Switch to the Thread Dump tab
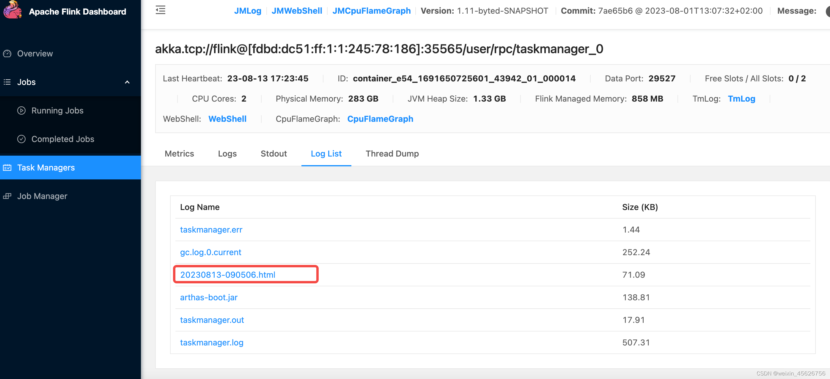 (x=392, y=154)
